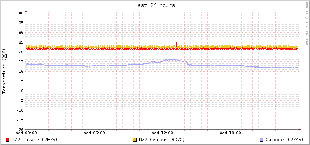Click the red spike near Wed 13:00
The width and height of the screenshot is (310, 145).
tap(177, 44)
